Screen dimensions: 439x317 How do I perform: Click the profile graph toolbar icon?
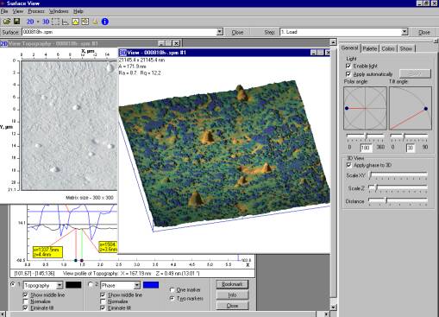pyautogui.click(x=66, y=22)
